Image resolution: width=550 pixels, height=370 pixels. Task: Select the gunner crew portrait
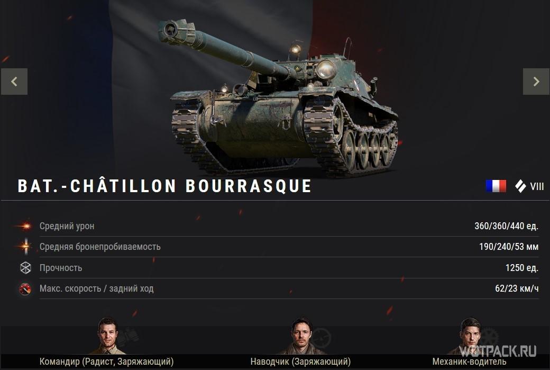tap(301, 336)
